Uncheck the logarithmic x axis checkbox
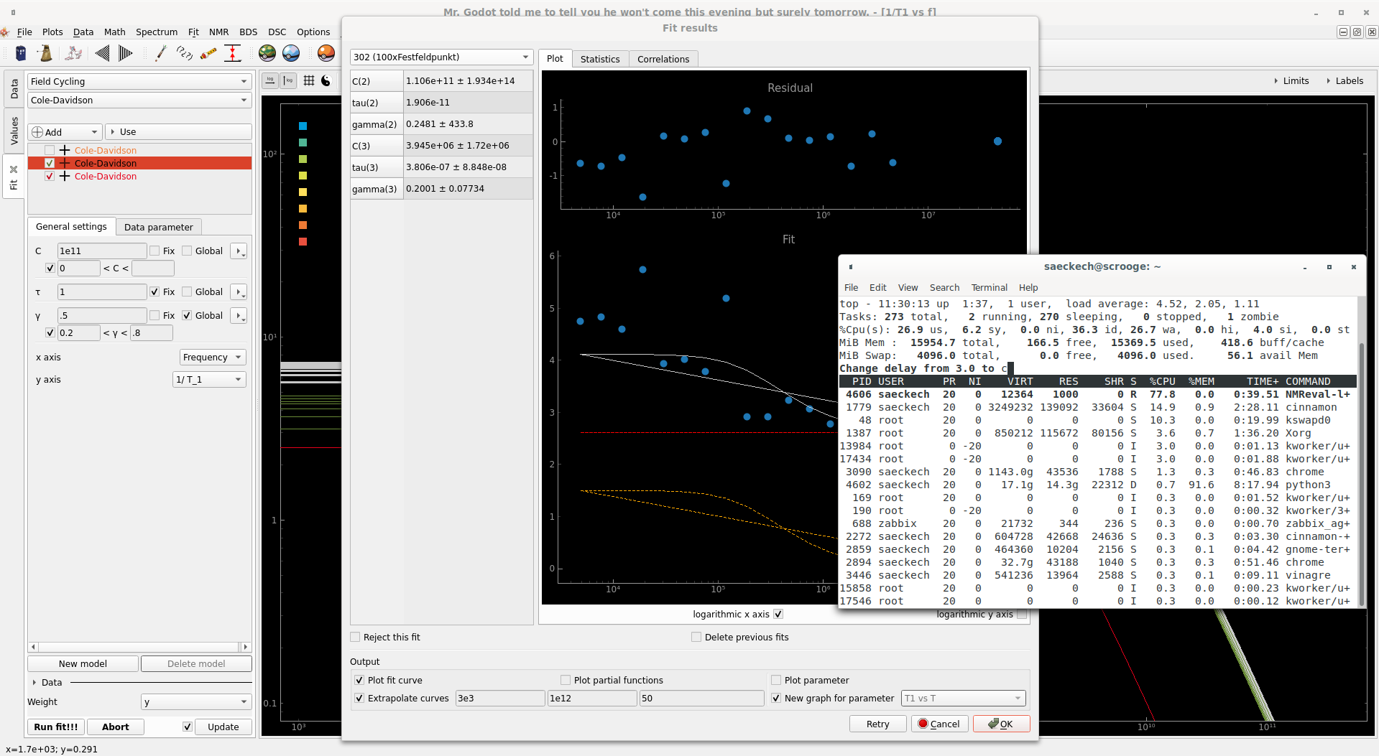 pos(778,614)
